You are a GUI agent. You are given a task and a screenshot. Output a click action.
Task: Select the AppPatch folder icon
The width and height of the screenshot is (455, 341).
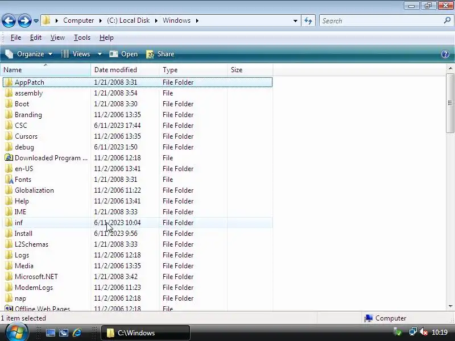9,82
